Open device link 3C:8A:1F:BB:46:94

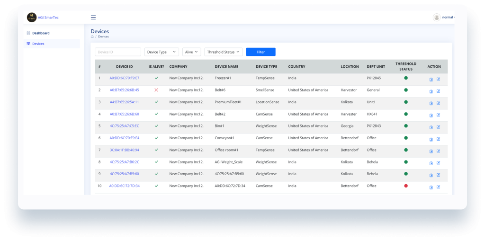click(125, 150)
